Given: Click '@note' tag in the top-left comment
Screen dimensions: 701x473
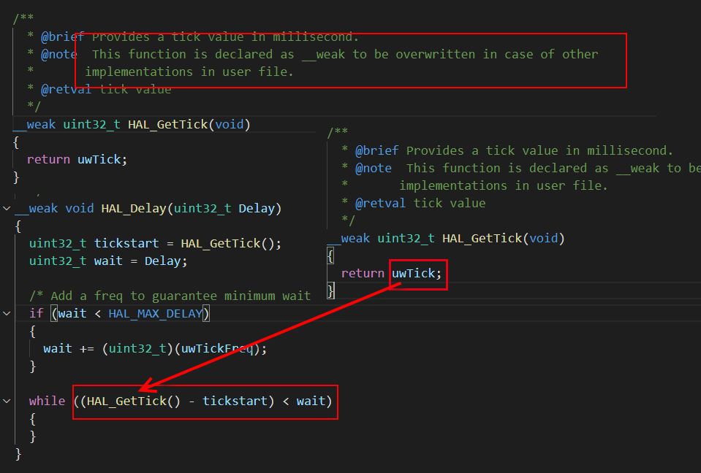Looking at the screenshot, I should [58, 55].
